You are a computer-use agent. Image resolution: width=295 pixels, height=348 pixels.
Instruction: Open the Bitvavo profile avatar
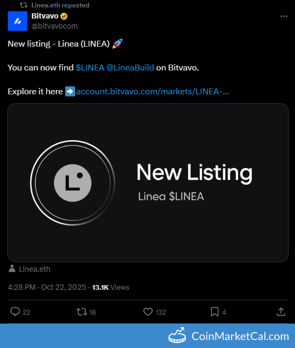coord(17,21)
